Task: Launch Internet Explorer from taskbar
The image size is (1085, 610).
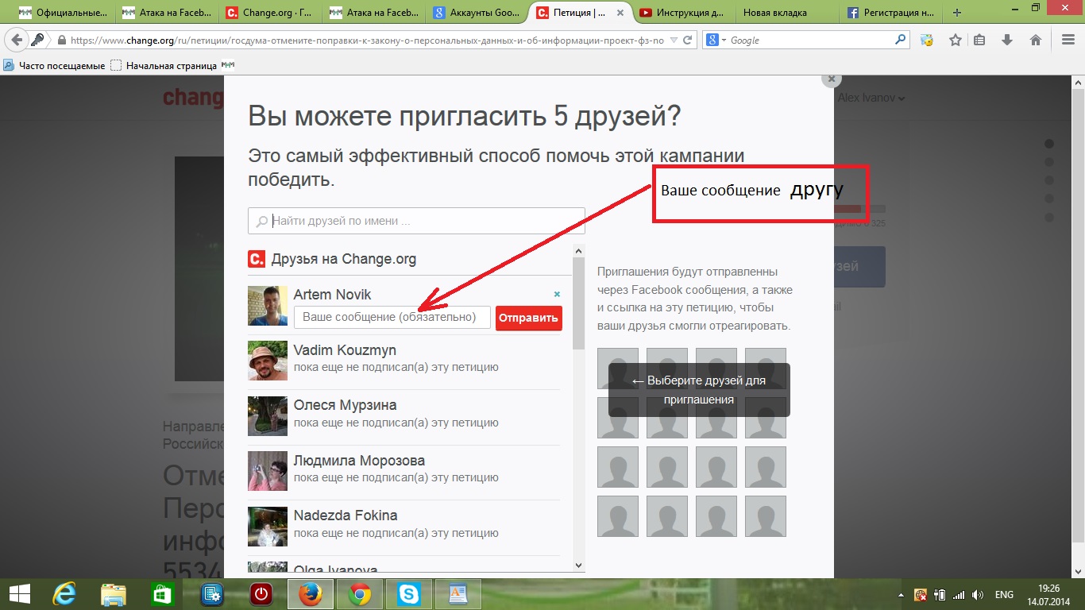Action: 64,593
